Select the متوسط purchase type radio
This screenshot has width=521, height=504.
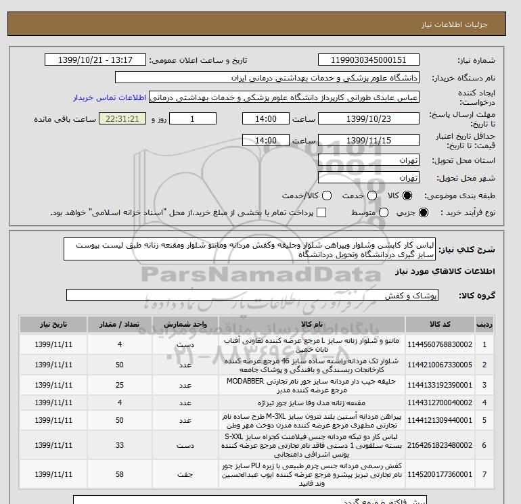coord(384,212)
